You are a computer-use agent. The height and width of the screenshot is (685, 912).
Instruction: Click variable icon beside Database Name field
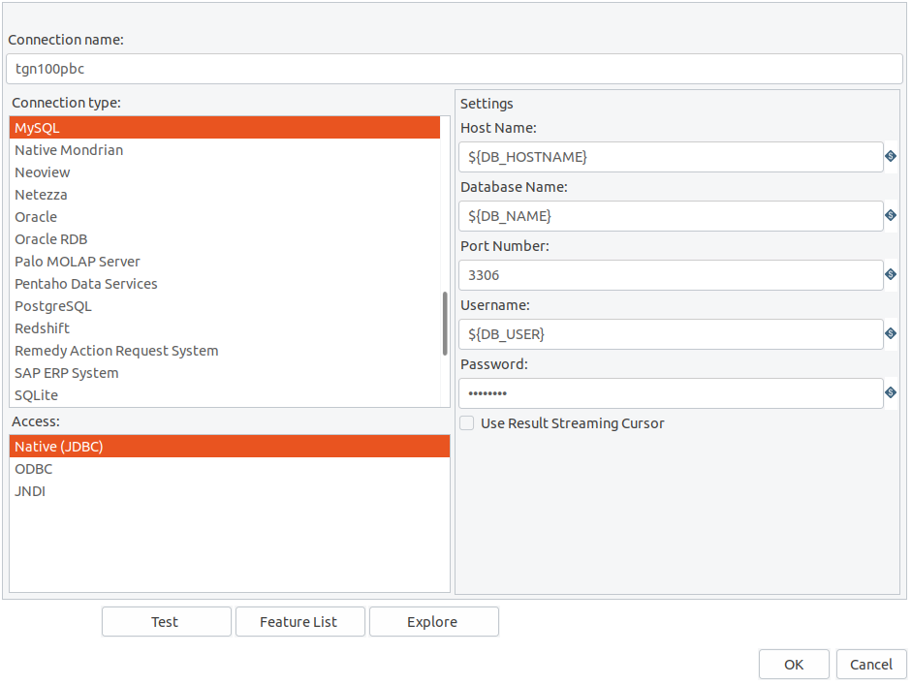[891, 216]
